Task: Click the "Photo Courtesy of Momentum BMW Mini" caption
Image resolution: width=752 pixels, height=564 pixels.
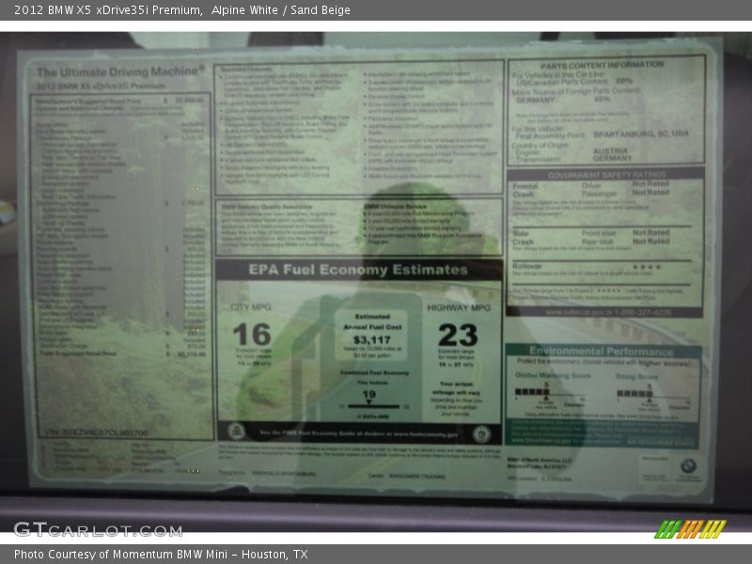Action: point(120,555)
